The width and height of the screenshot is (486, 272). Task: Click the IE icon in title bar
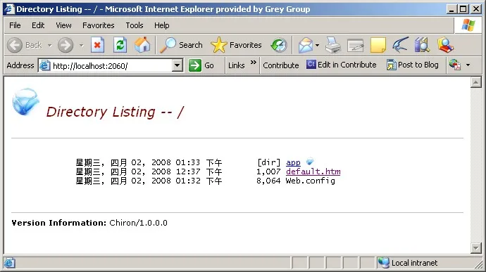pos(9,9)
